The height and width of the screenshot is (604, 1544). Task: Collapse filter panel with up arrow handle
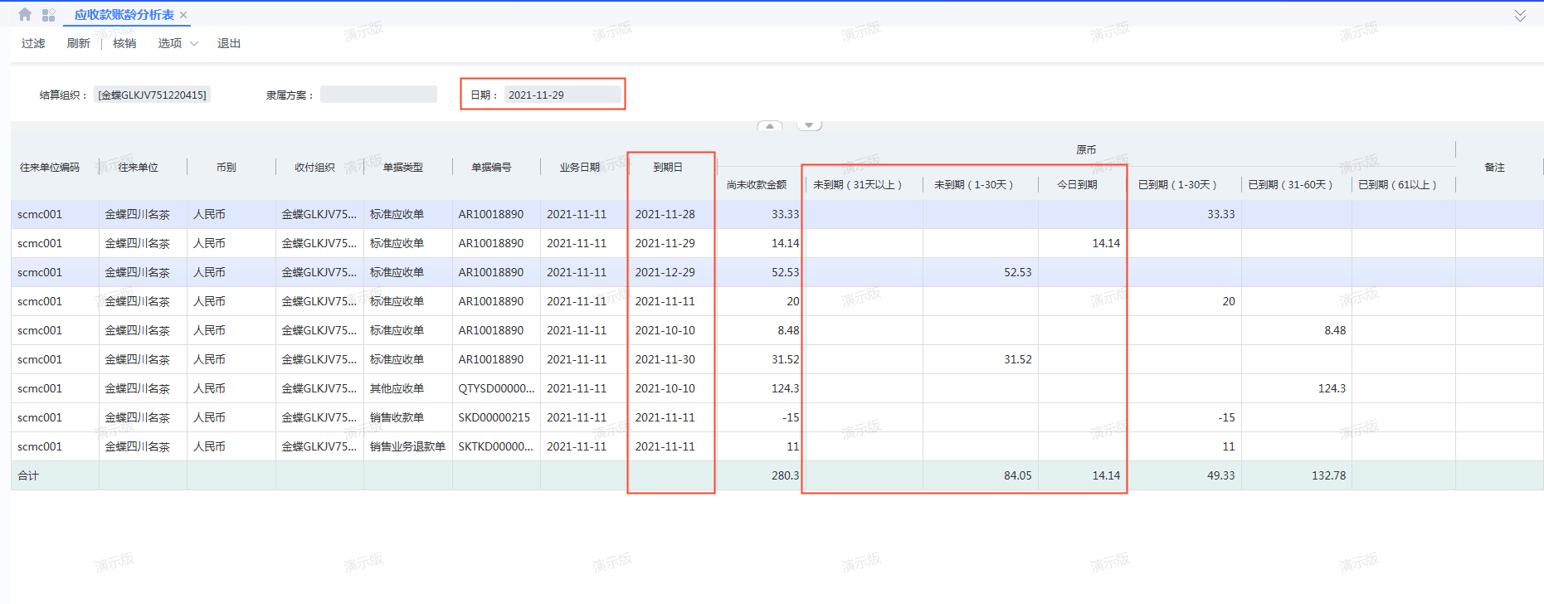click(769, 126)
